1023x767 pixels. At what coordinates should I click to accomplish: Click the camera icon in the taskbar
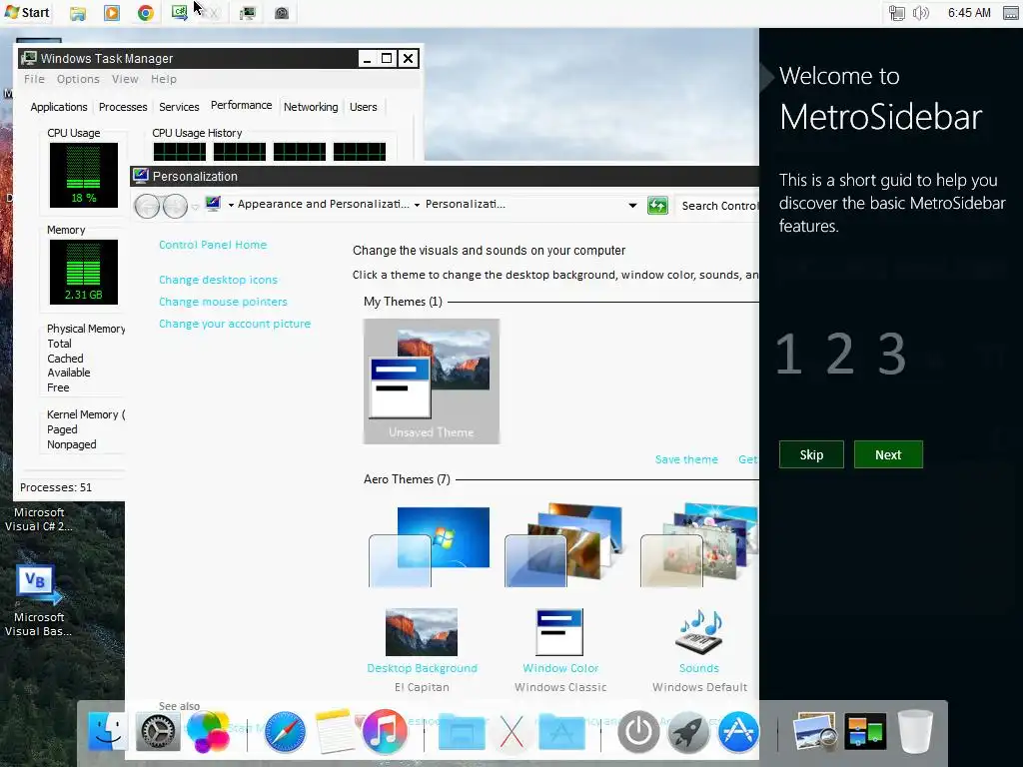[281, 13]
